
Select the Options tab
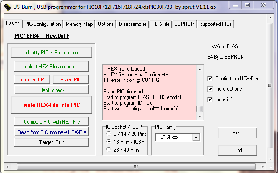click(x=106, y=24)
